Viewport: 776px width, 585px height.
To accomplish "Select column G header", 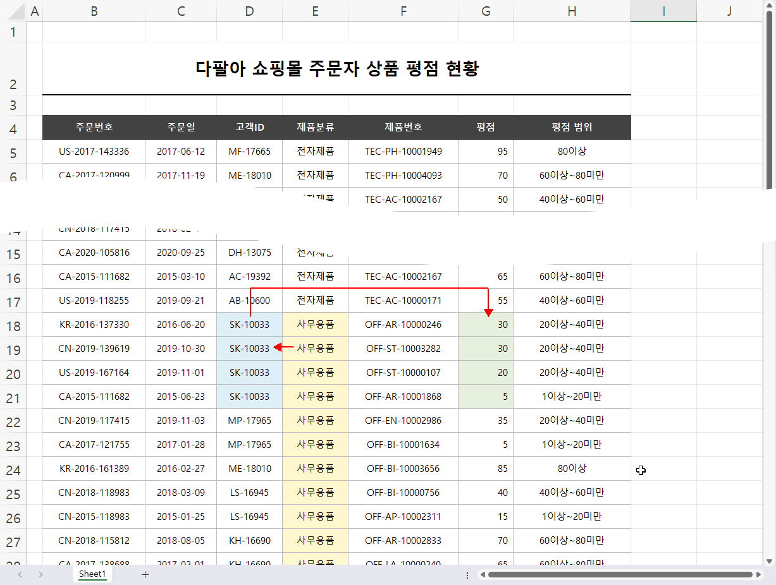I will pyautogui.click(x=486, y=11).
